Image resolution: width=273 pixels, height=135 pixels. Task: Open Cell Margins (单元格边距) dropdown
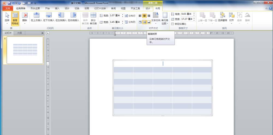(x=165, y=18)
